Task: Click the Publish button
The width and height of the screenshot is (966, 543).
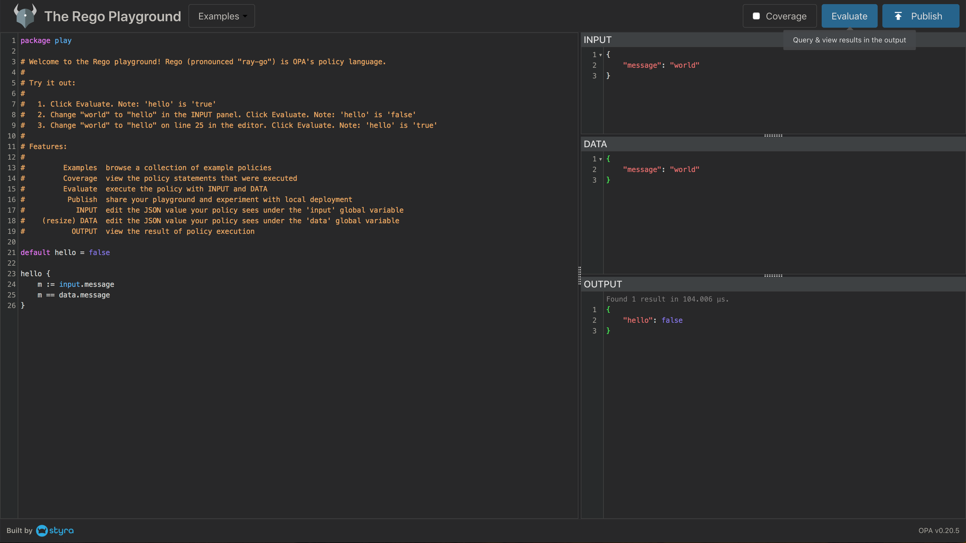Action: 920,16
